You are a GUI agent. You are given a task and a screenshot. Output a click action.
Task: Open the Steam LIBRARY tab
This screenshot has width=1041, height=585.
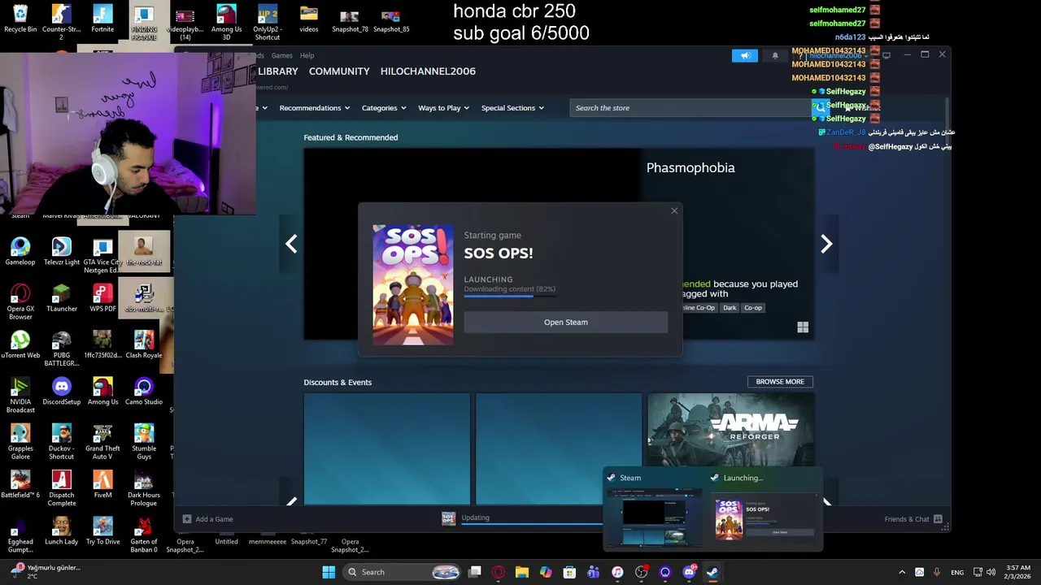277,71
